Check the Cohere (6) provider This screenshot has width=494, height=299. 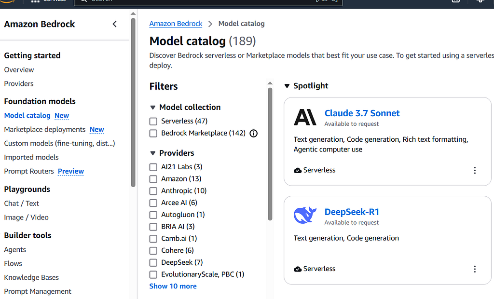(x=153, y=251)
